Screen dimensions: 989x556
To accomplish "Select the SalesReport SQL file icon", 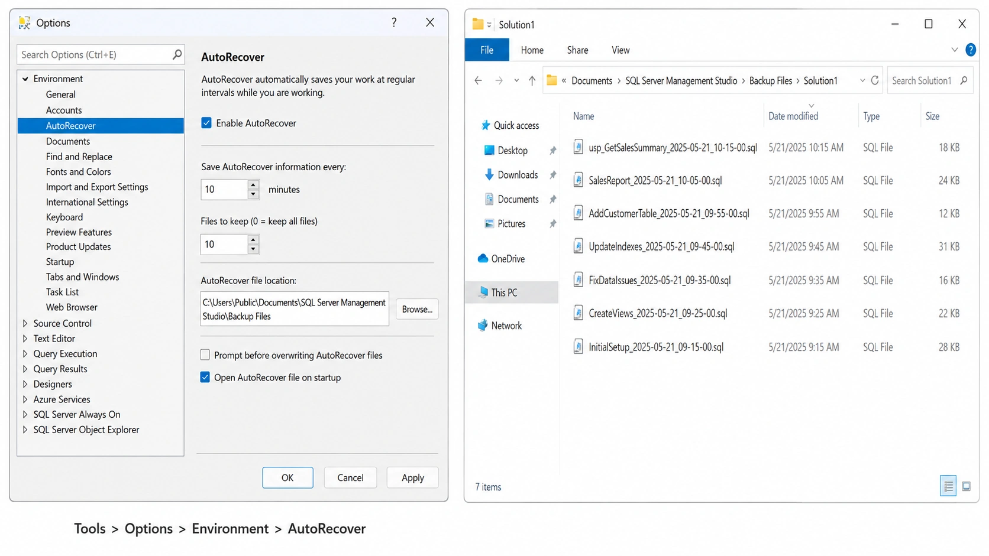I will [578, 180].
